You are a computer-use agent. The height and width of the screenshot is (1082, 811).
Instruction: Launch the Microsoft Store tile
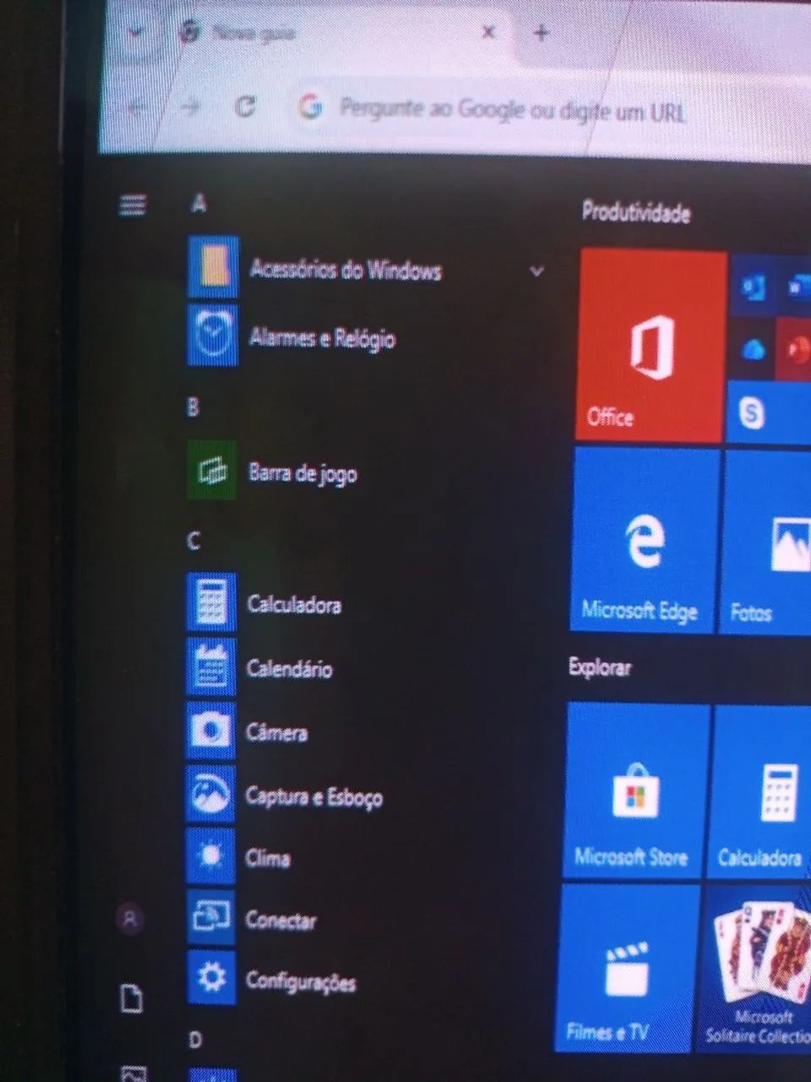637,791
